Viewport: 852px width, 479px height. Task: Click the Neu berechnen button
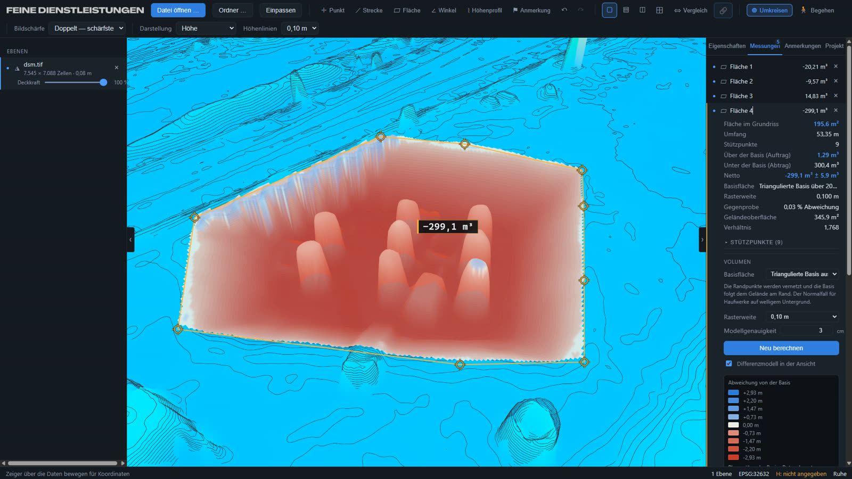[781, 348]
